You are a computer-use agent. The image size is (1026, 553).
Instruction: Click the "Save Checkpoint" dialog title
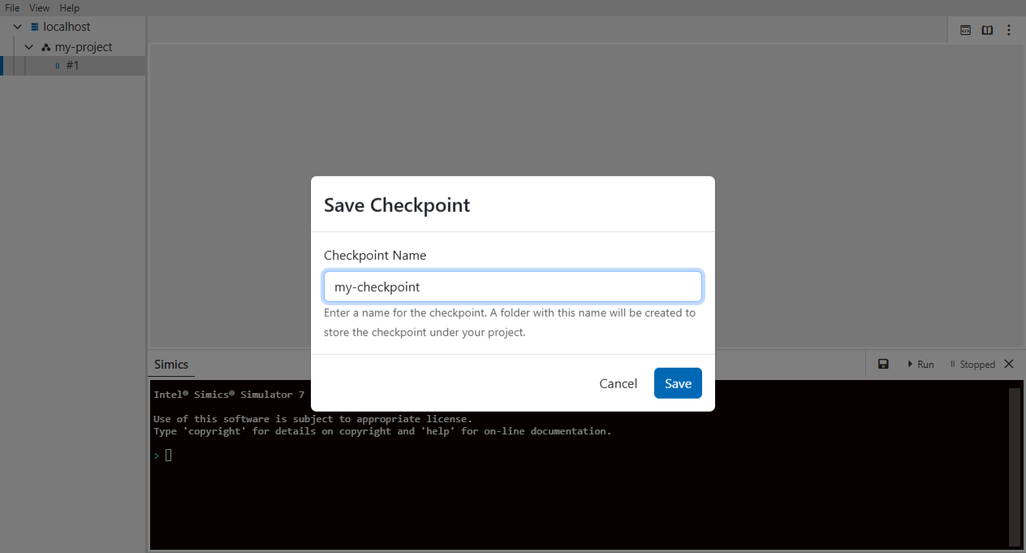pyautogui.click(x=397, y=205)
